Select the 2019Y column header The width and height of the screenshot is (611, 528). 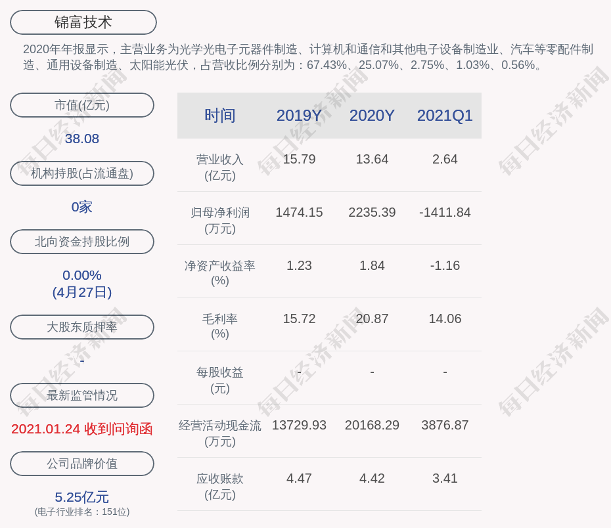299,116
